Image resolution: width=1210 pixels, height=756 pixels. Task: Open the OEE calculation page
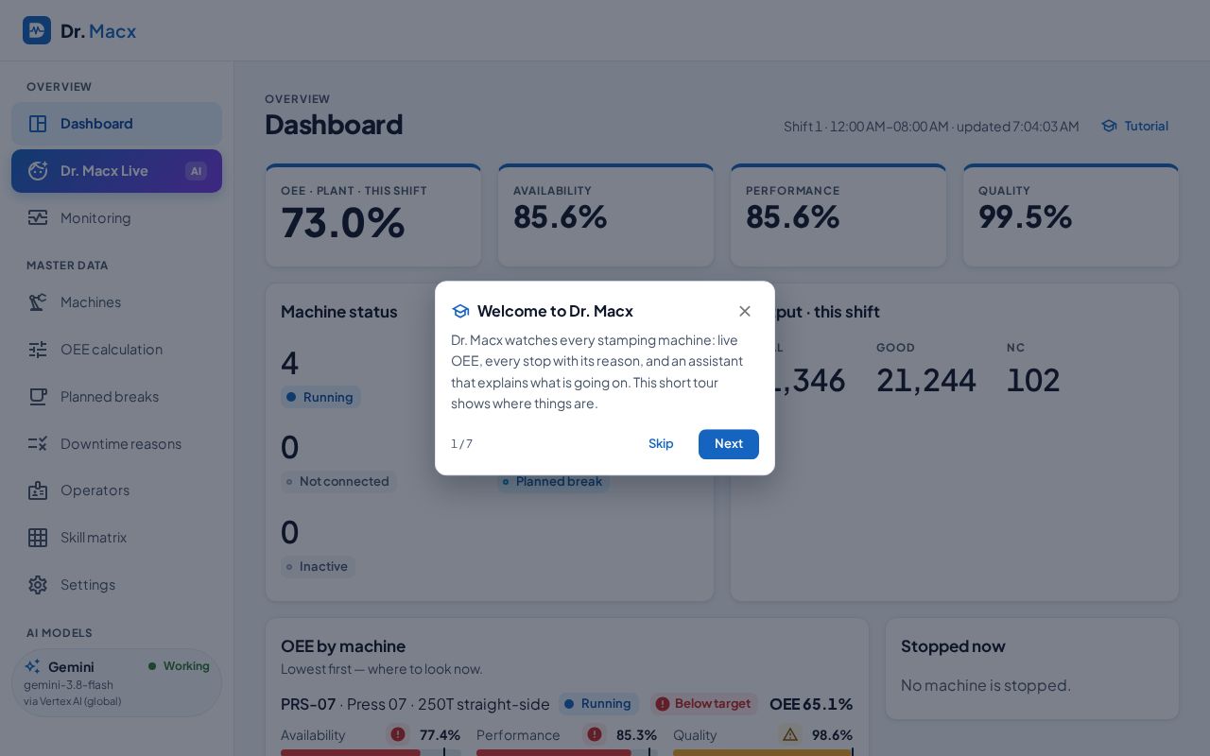pos(117,350)
